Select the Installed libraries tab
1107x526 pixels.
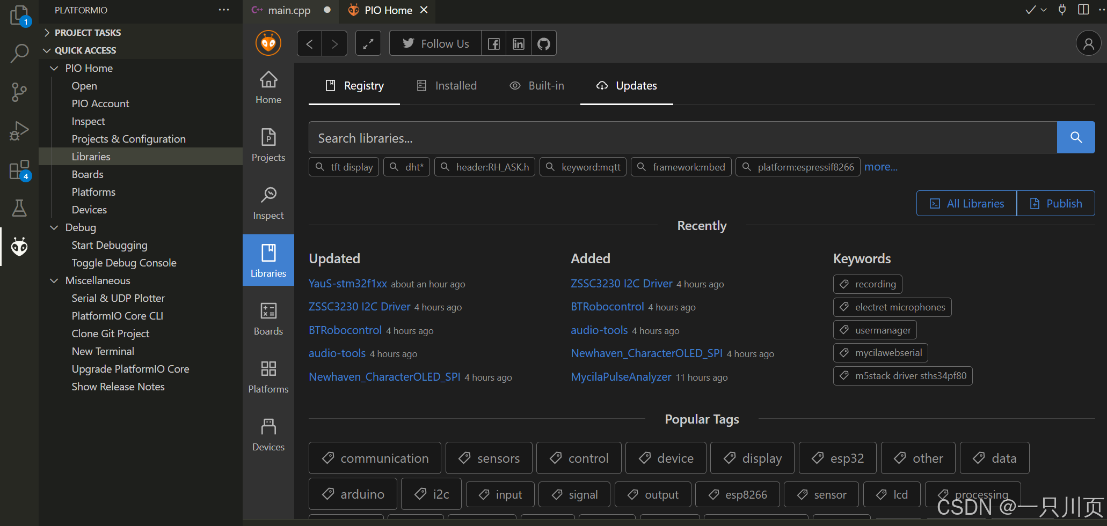tap(447, 86)
